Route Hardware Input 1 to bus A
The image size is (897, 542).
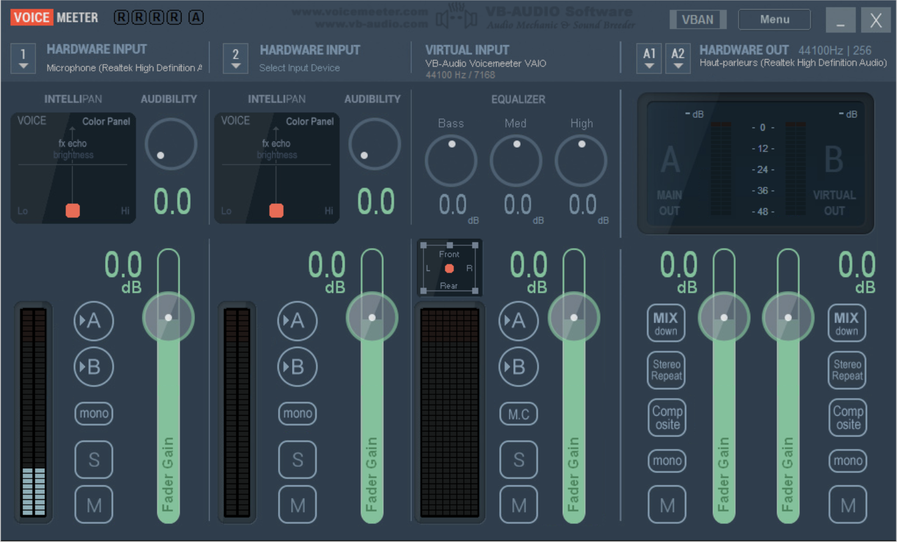[x=93, y=320]
